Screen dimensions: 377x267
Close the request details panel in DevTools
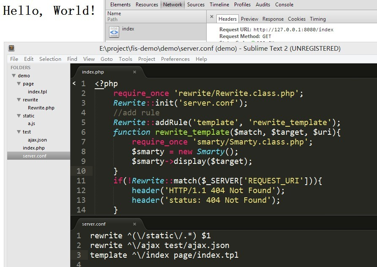click(212, 16)
